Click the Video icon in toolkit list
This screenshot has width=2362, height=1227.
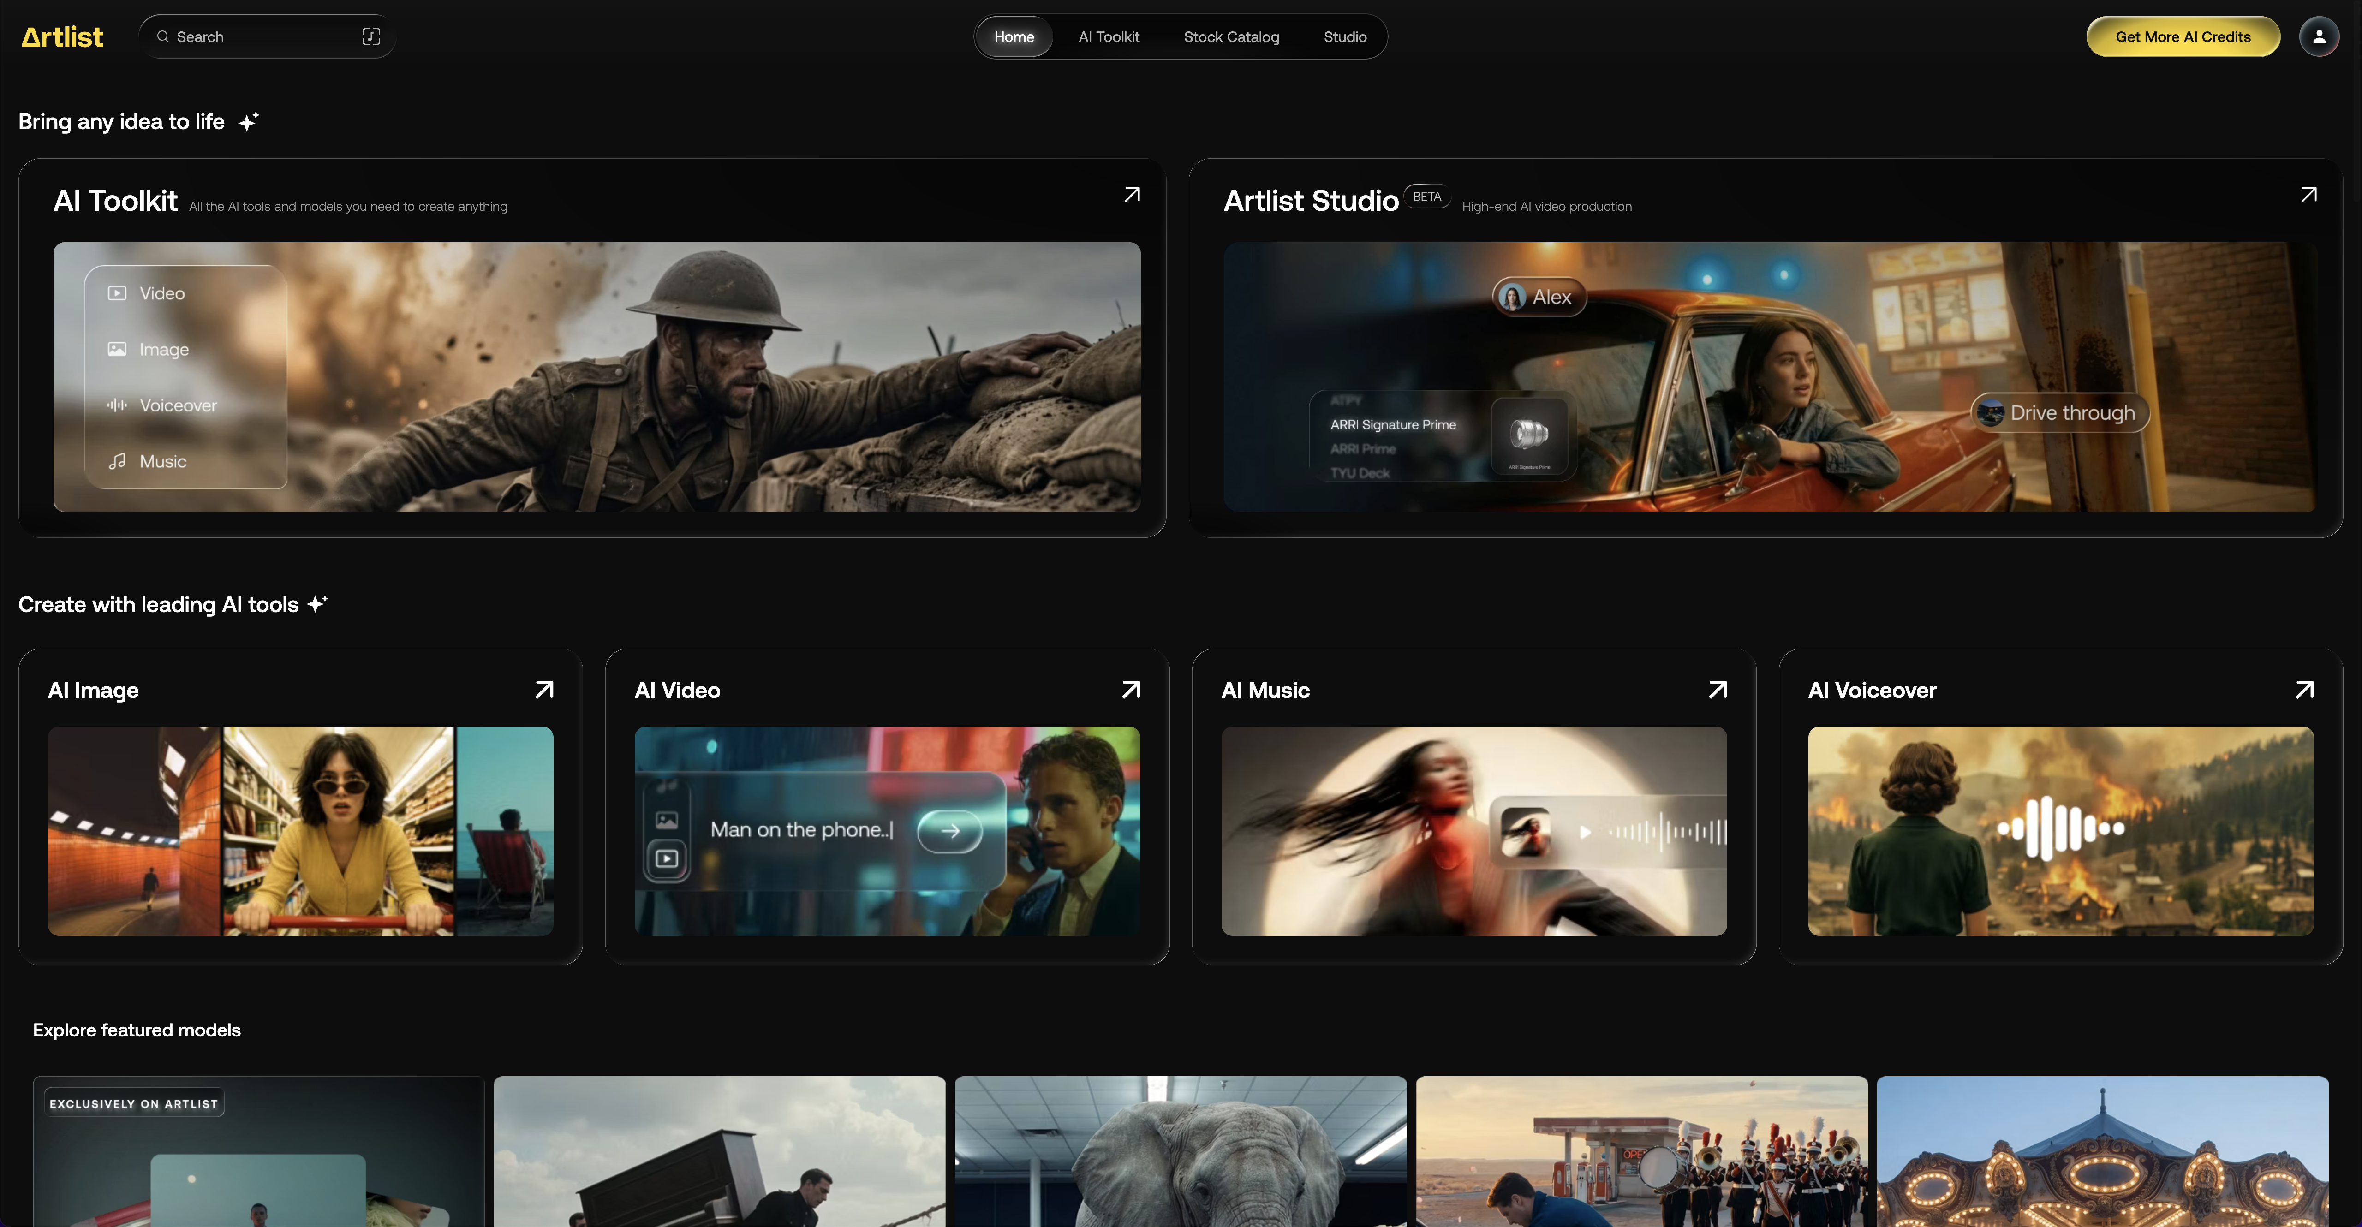click(x=117, y=293)
